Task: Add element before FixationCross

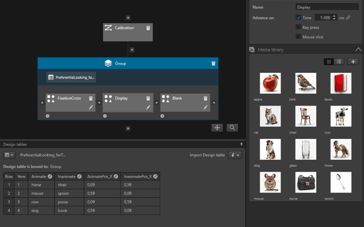Action: (42, 102)
